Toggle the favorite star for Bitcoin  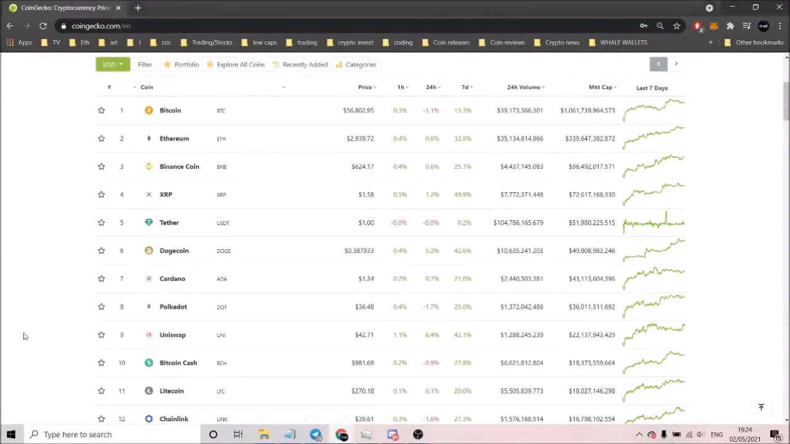pyautogui.click(x=101, y=110)
